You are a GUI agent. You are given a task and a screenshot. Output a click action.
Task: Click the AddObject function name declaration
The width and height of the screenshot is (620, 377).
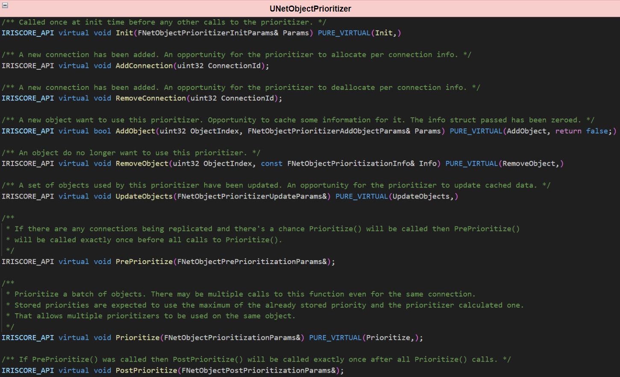pos(135,131)
